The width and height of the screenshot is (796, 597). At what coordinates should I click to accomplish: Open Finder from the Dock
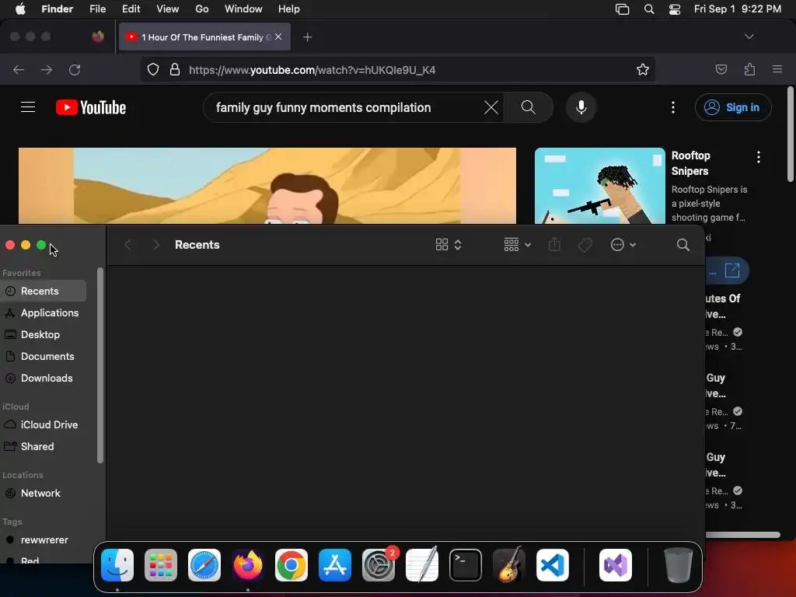click(117, 565)
